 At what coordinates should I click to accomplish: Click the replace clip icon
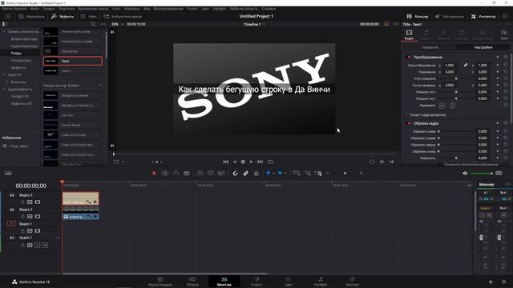(x=221, y=173)
